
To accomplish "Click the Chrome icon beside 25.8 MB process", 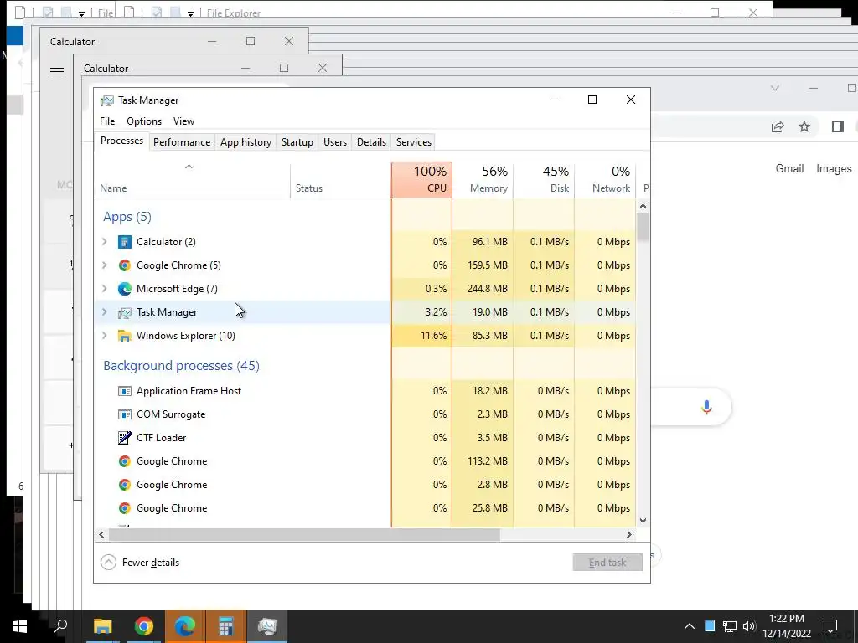I will click(x=125, y=508).
